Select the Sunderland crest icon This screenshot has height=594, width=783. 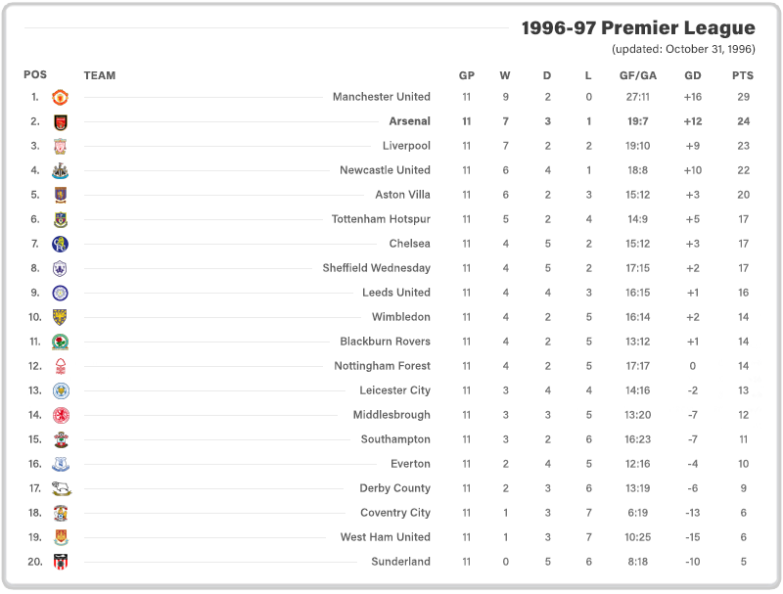click(61, 562)
